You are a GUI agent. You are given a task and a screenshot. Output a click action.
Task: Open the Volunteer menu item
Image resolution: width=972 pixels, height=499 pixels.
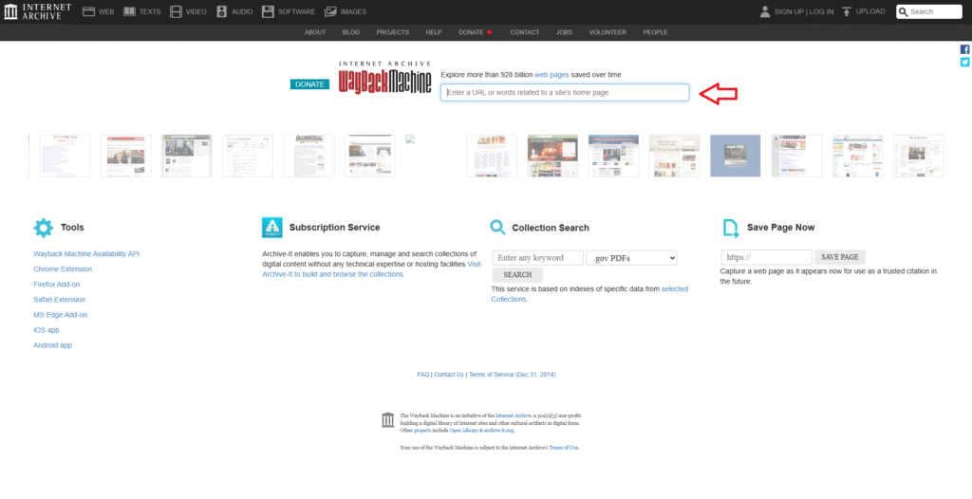(x=607, y=32)
